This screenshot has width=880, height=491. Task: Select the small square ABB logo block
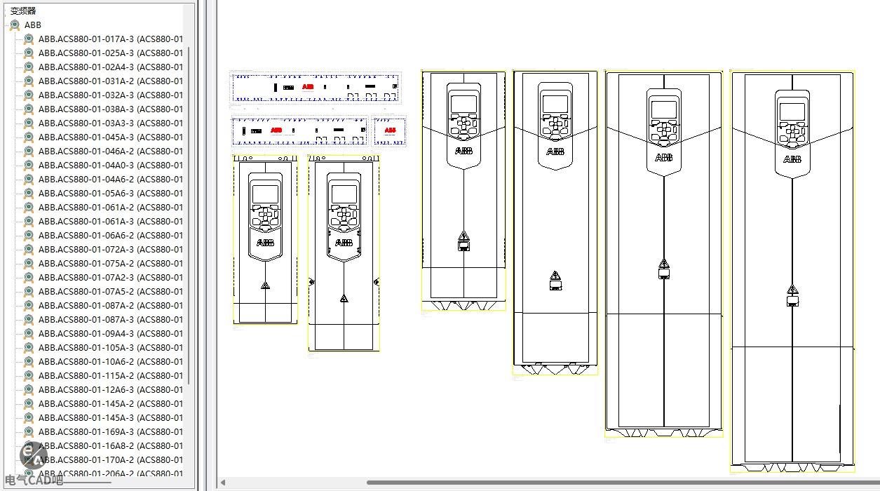[x=390, y=130]
